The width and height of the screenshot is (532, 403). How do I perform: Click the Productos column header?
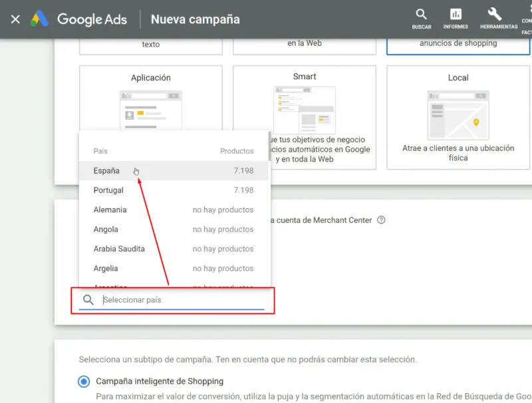[x=237, y=151]
